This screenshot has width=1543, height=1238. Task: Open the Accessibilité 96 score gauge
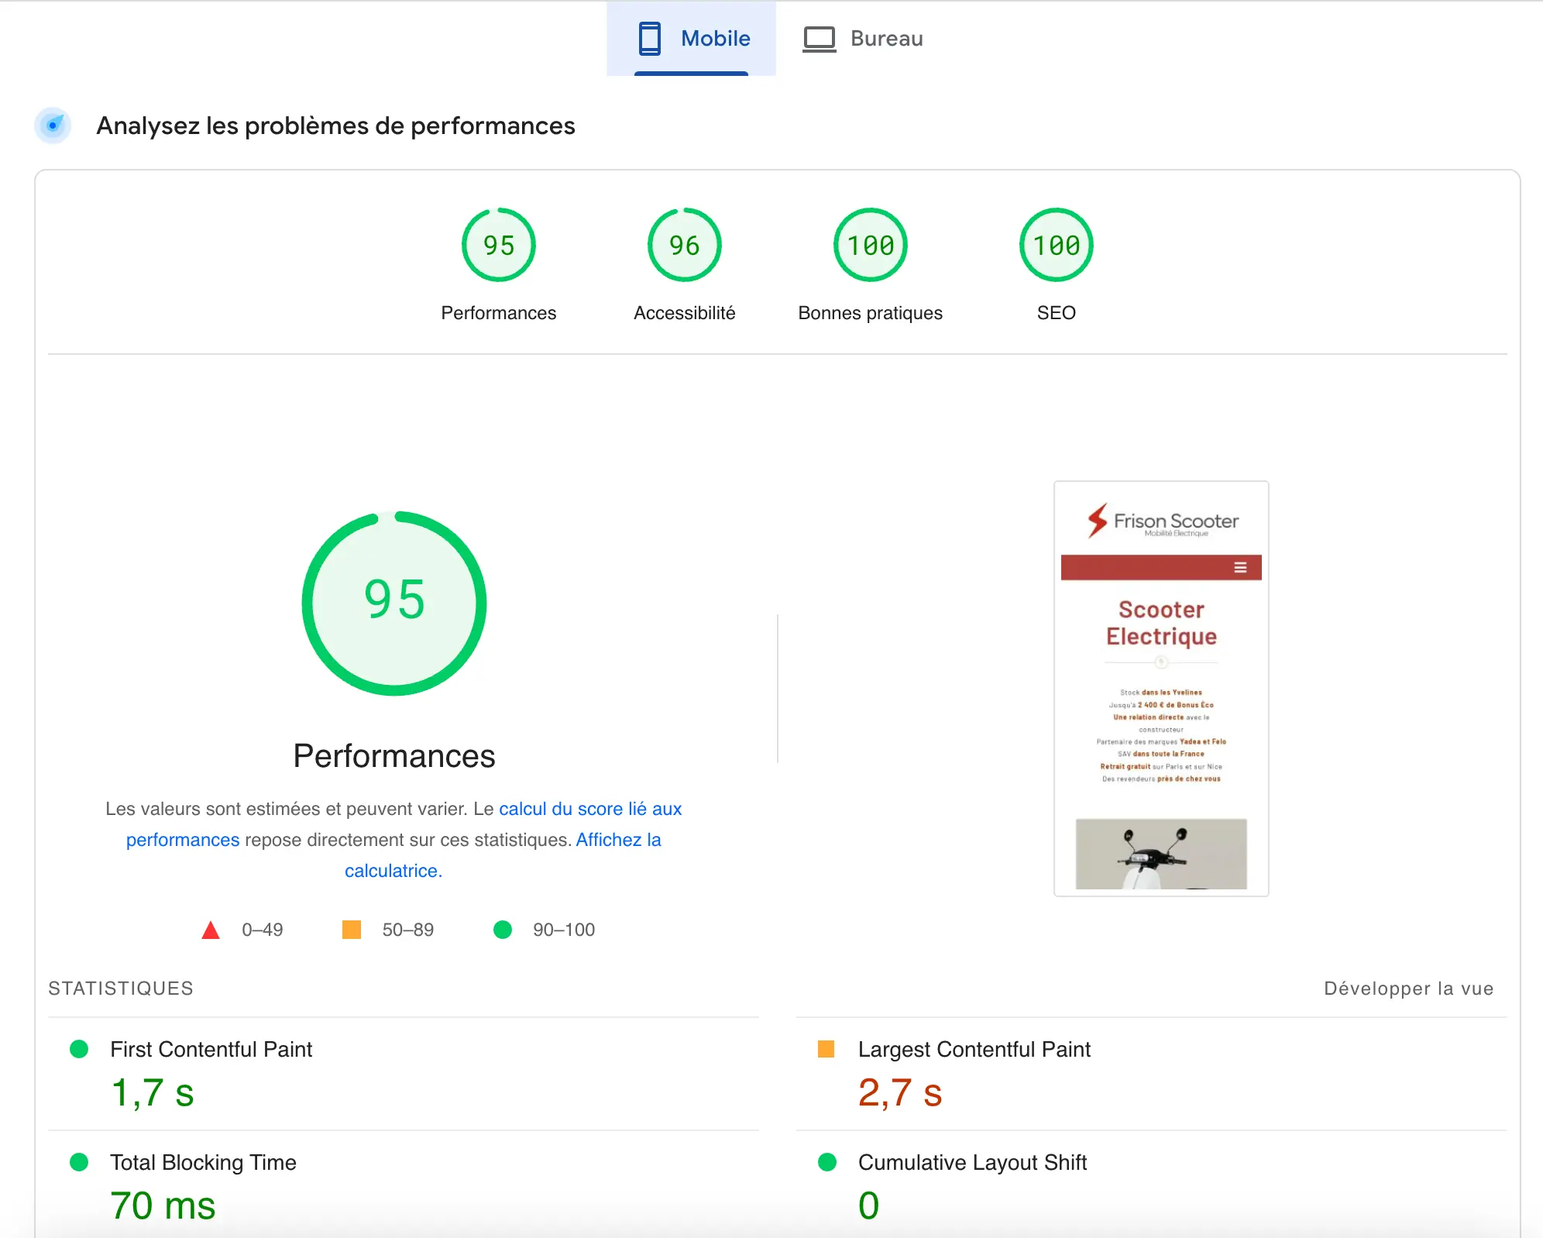pos(685,245)
